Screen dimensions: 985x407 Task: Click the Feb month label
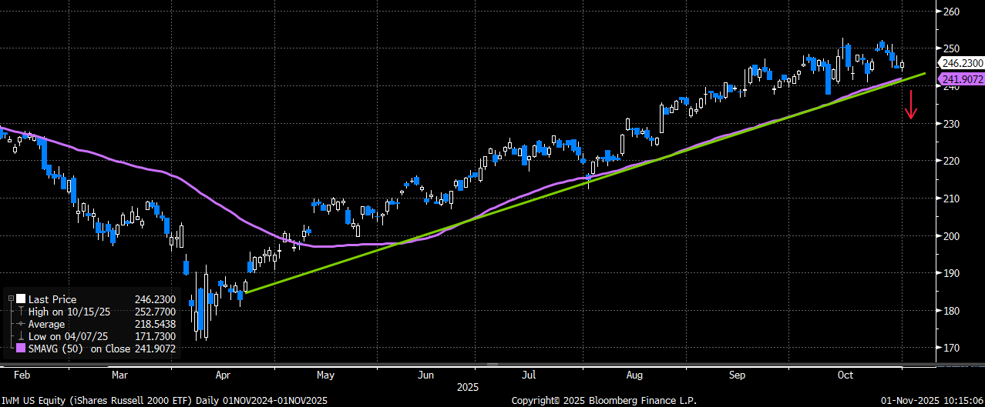(22, 375)
